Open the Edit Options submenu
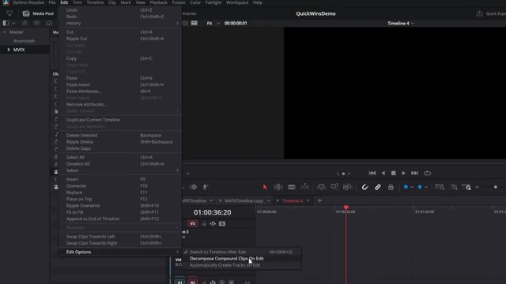Image resolution: width=506 pixels, height=284 pixels. pos(120,252)
